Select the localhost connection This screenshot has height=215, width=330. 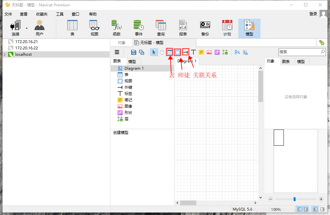23,54
